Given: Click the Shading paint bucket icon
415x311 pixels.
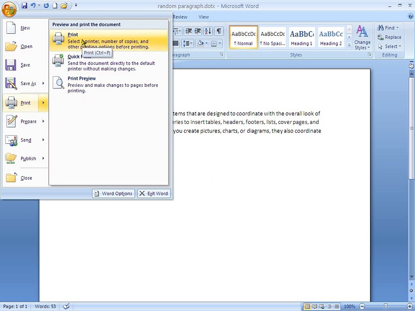Looking at the screenshot, I should pyautogui.click(x=200, y=43).
